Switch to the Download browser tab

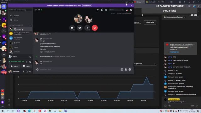tap(150, 2)
